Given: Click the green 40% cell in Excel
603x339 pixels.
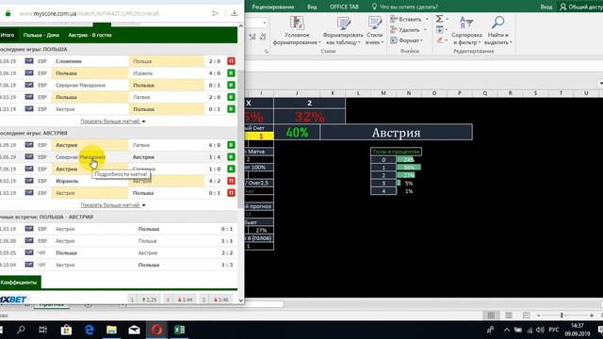Looking at the screenshot, I should coord(297,133).
